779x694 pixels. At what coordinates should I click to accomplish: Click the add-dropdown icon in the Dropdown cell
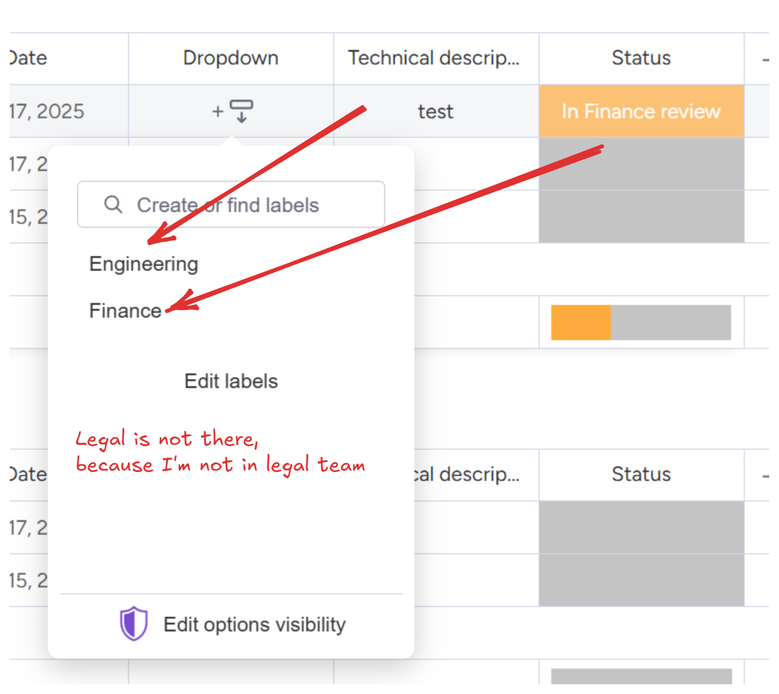pyautogui.click(x=233, y=111)
